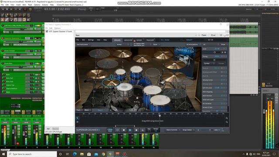Toggle record arm on Kick Out track

5,78
